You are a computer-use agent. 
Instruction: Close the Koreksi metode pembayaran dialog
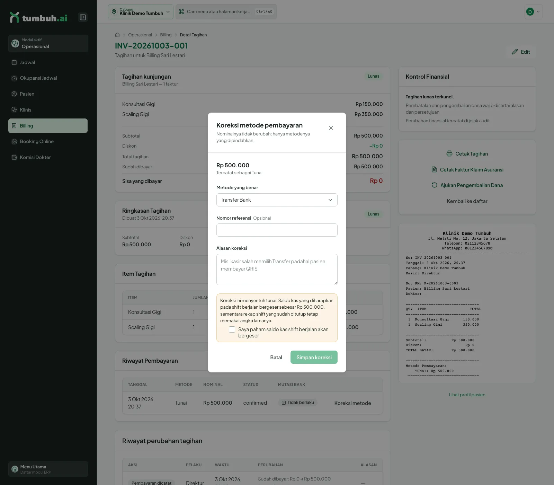coord(331,128)
